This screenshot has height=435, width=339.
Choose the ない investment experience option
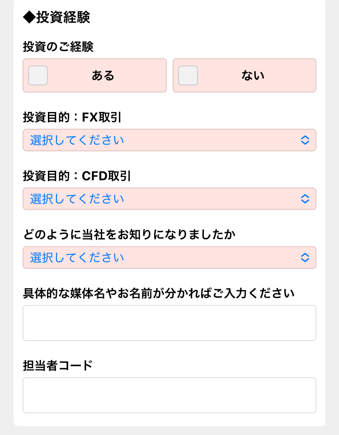(253, 75)
